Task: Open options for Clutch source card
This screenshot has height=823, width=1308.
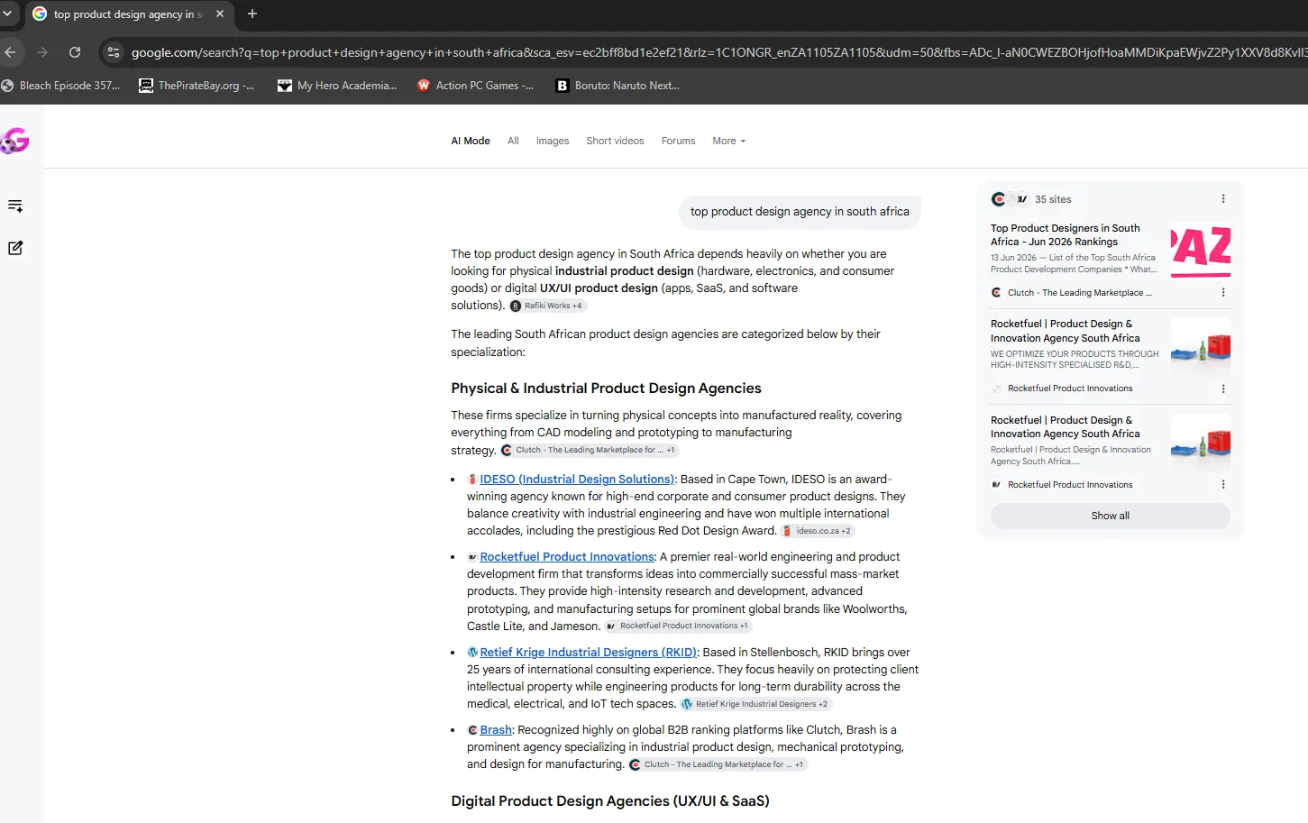Action: tap(1223, 292)
